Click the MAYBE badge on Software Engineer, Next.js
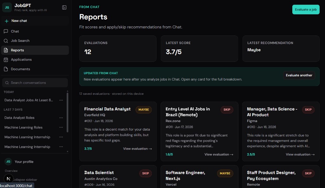 225,173
